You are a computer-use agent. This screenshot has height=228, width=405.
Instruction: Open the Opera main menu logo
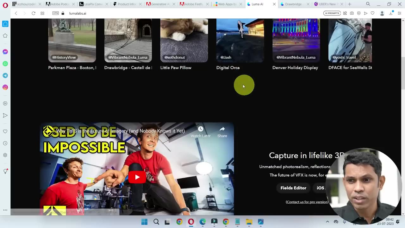point(5,5)
